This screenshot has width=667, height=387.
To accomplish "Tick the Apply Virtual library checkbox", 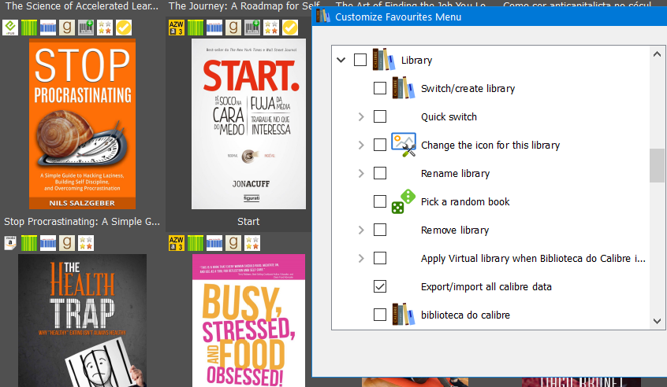I will click(380, 258).
